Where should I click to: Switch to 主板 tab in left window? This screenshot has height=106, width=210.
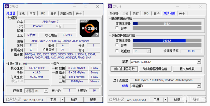click(22, 14)
